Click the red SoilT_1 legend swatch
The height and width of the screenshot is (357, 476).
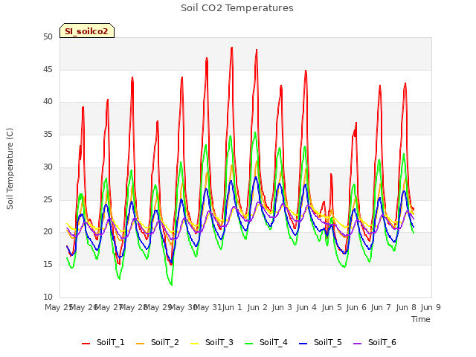point(86,344)
